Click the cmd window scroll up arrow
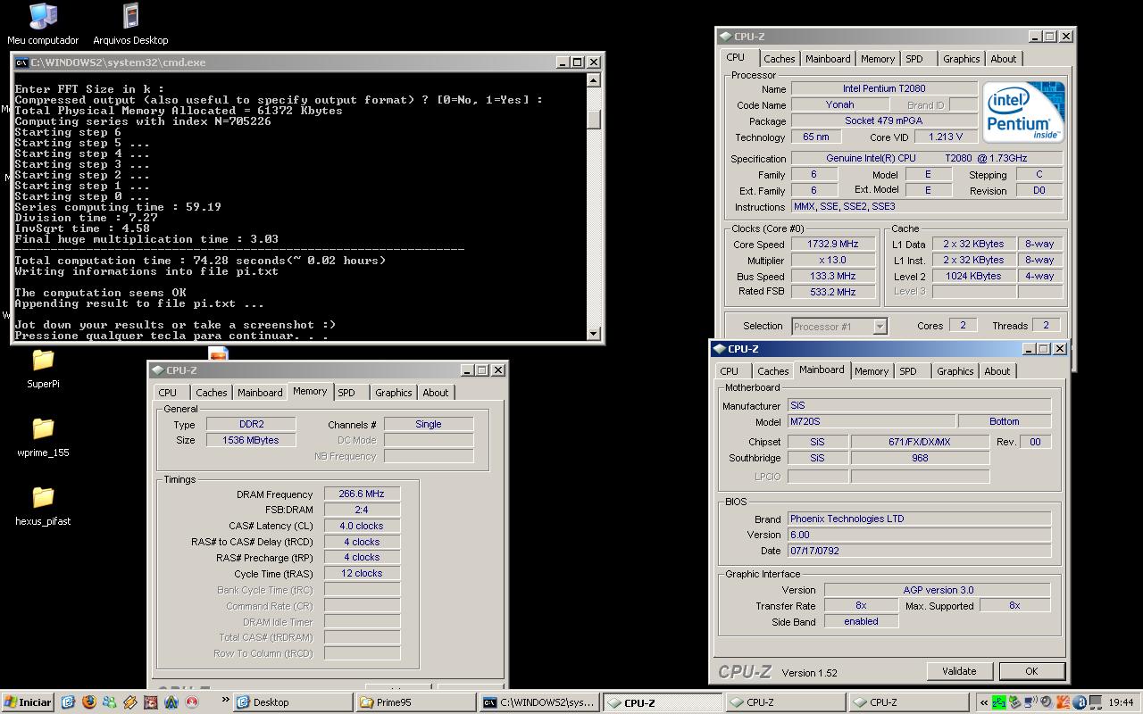This screenshot has height=714, width=1143. (594, 80)
